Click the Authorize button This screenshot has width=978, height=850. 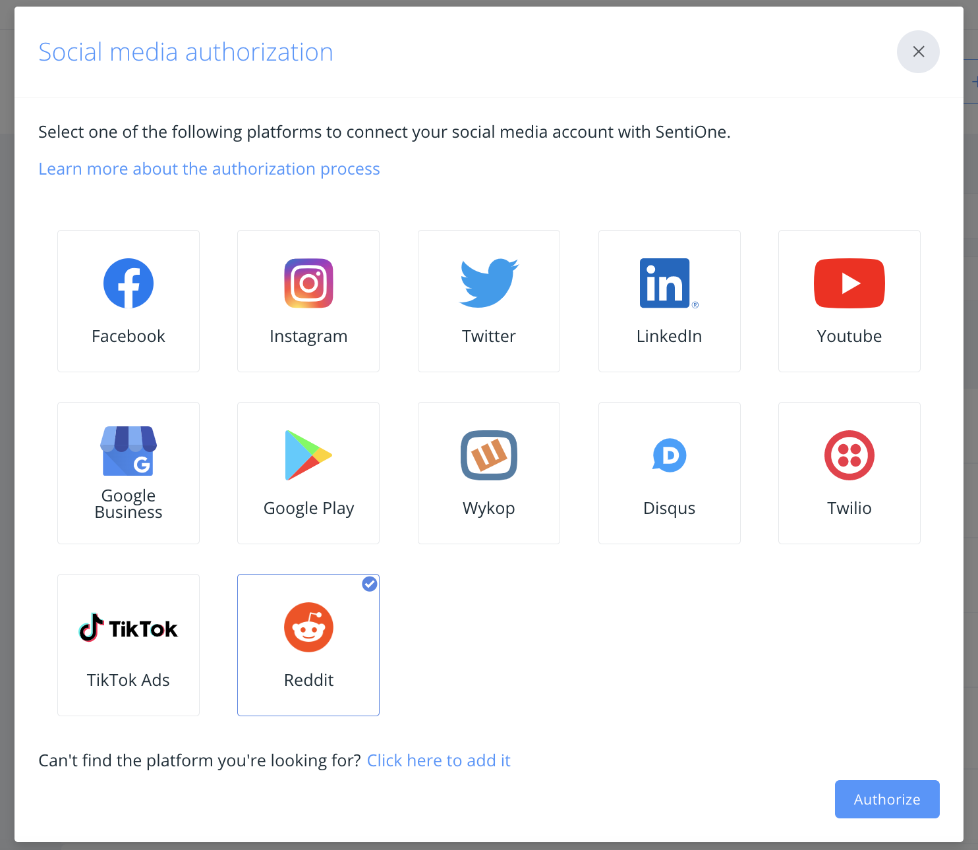(887, 799)
